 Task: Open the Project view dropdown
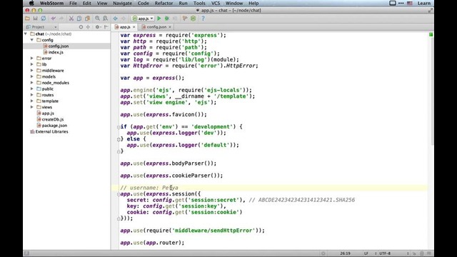click(41, 27)
